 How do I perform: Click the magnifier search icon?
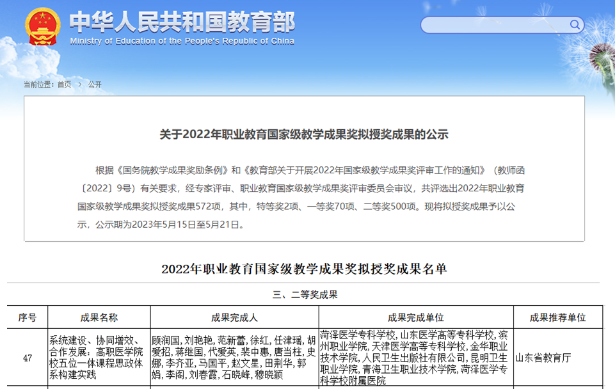(575, 25)
